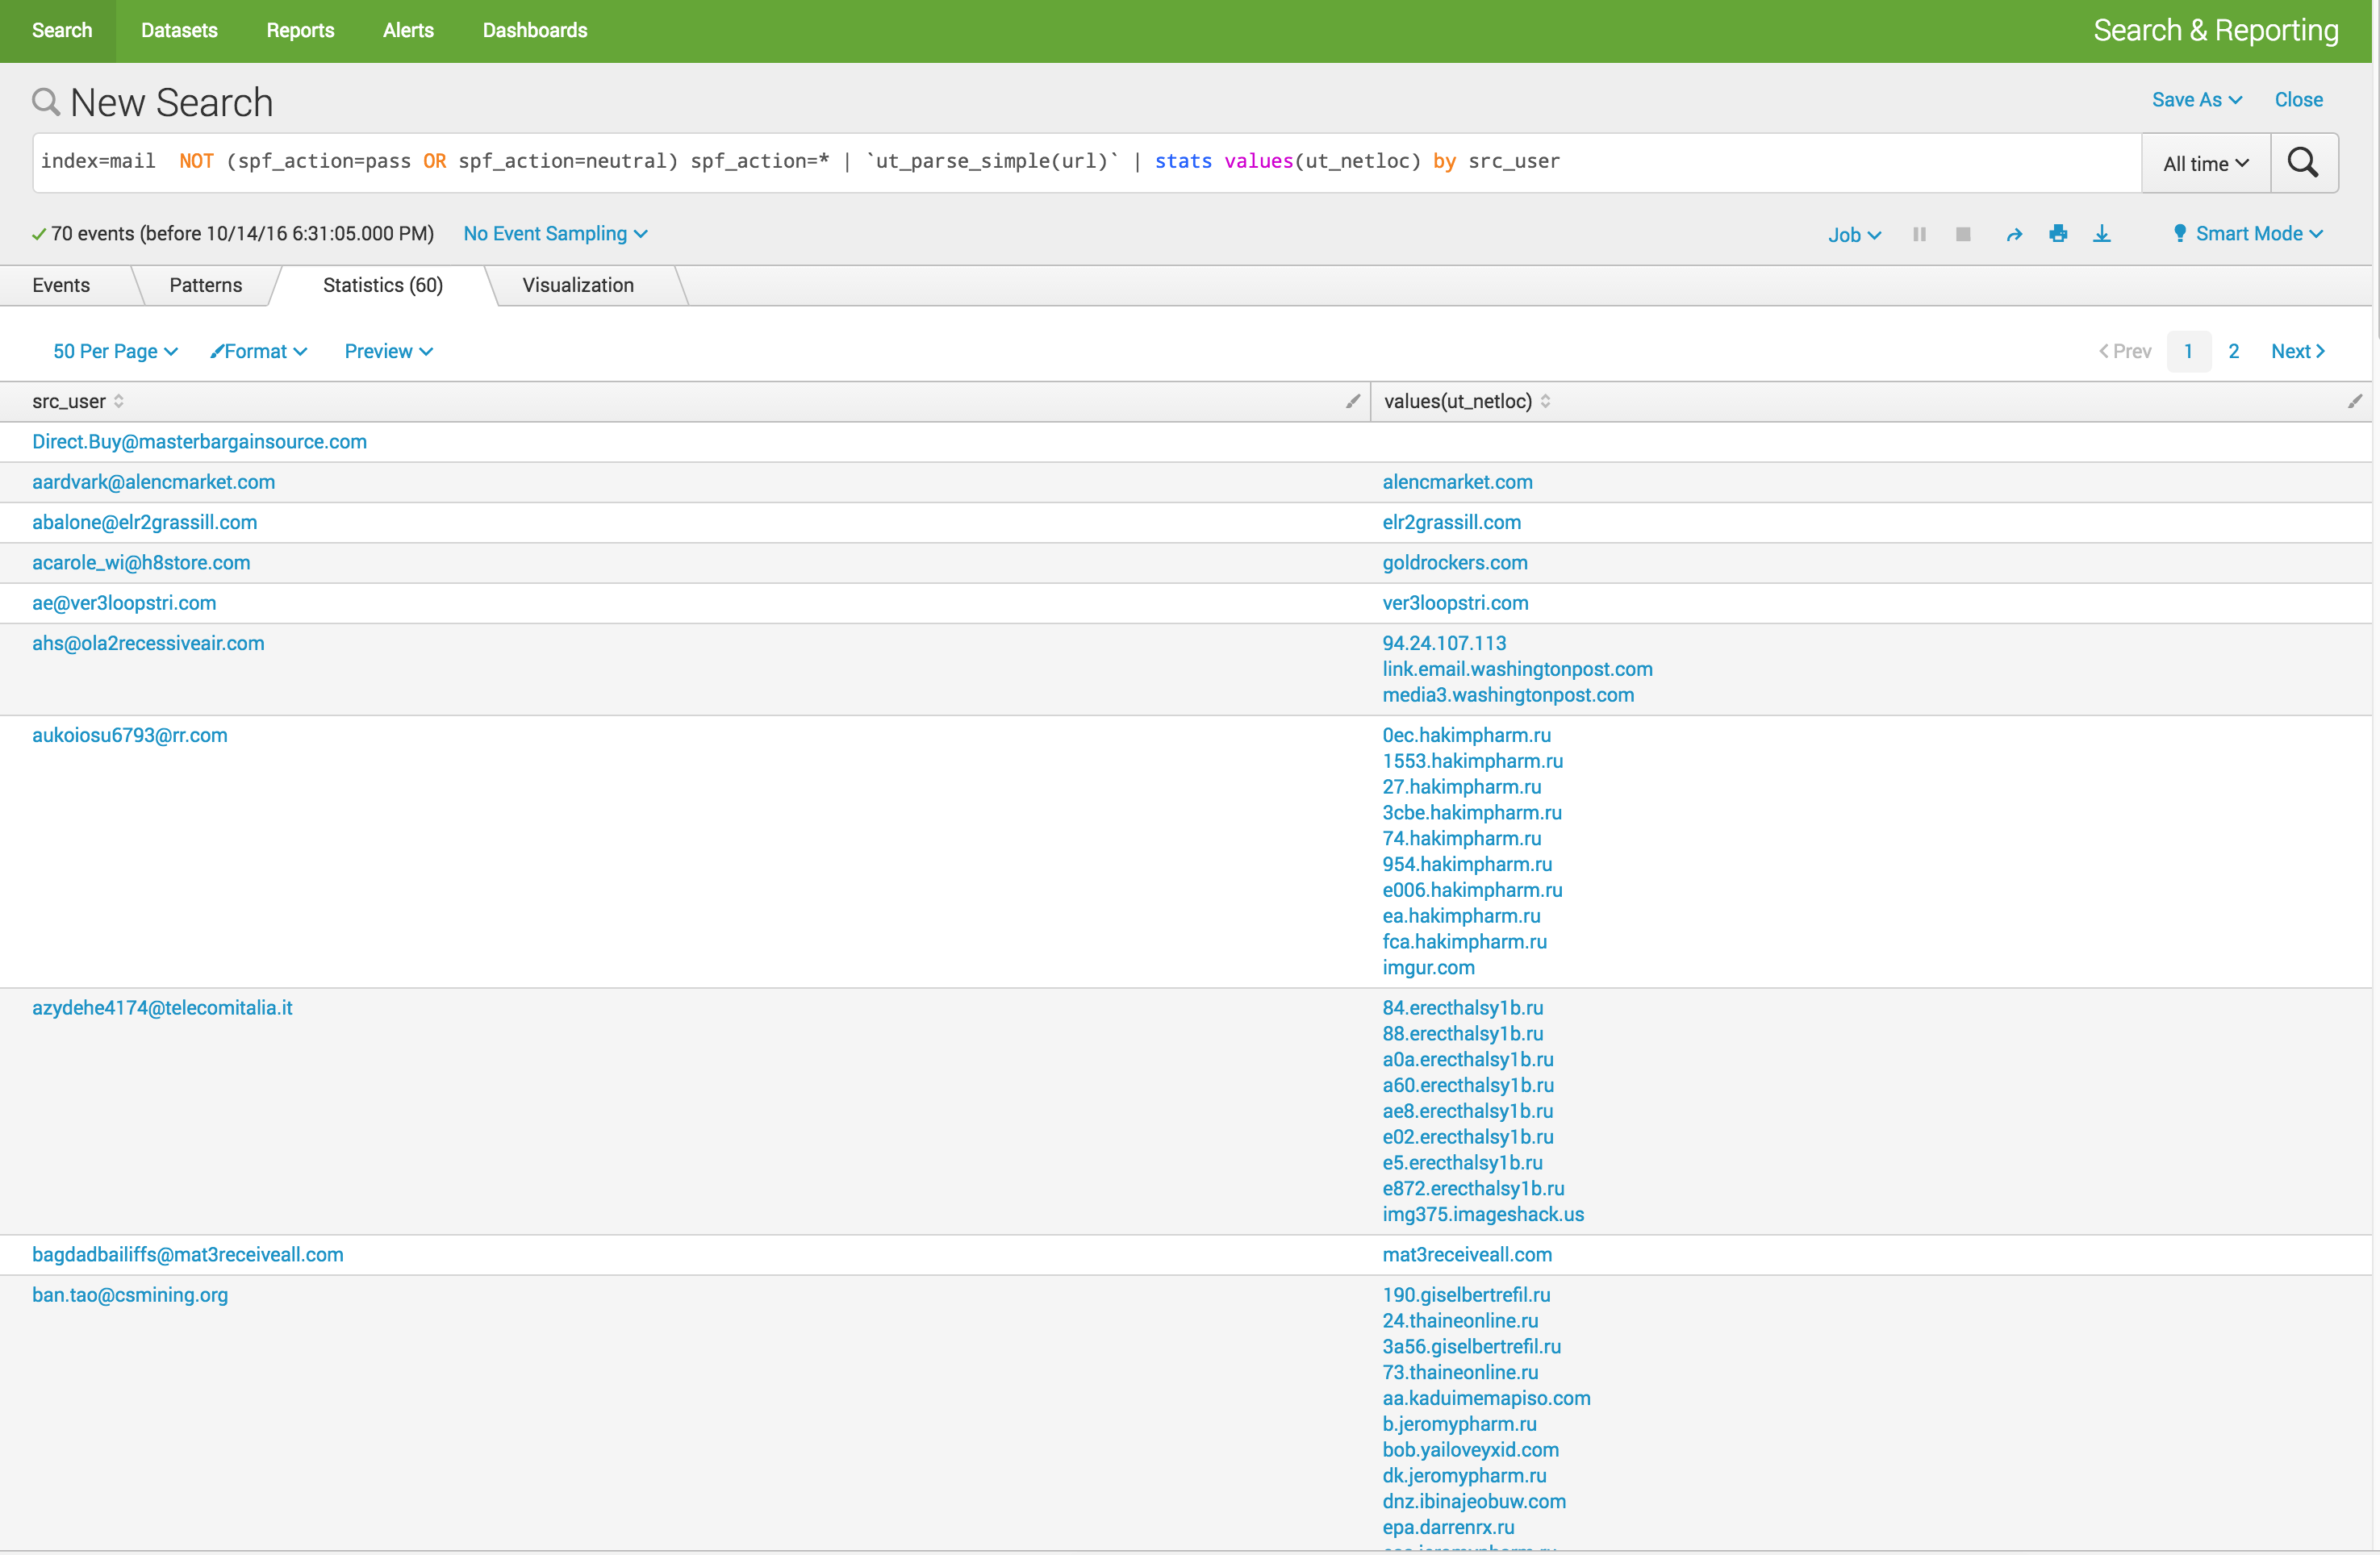Export the search results via download icon
The height and width of the screenshot is (1555, 2380).
pos(2102,233)
